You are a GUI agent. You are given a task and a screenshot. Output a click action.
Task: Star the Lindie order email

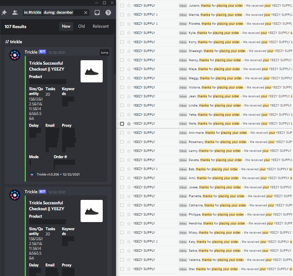(129, 105)
